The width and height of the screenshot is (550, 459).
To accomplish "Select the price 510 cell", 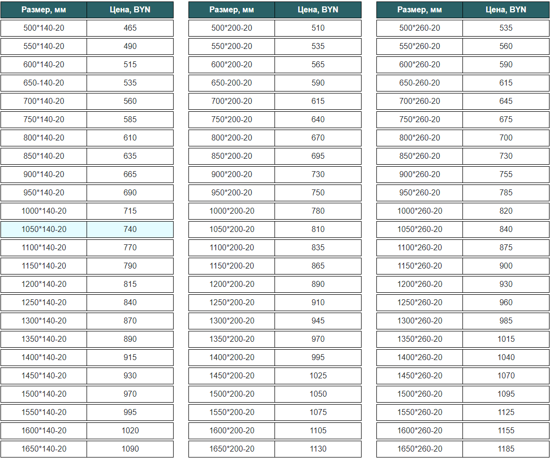I will 318,28.
